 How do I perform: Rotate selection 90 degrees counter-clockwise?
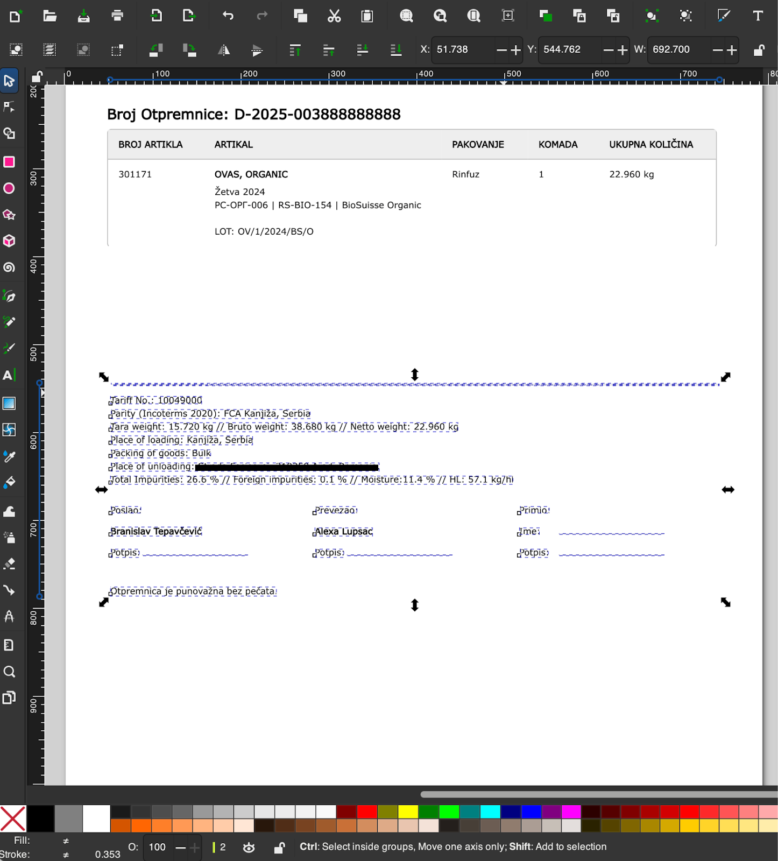(156, 50)
